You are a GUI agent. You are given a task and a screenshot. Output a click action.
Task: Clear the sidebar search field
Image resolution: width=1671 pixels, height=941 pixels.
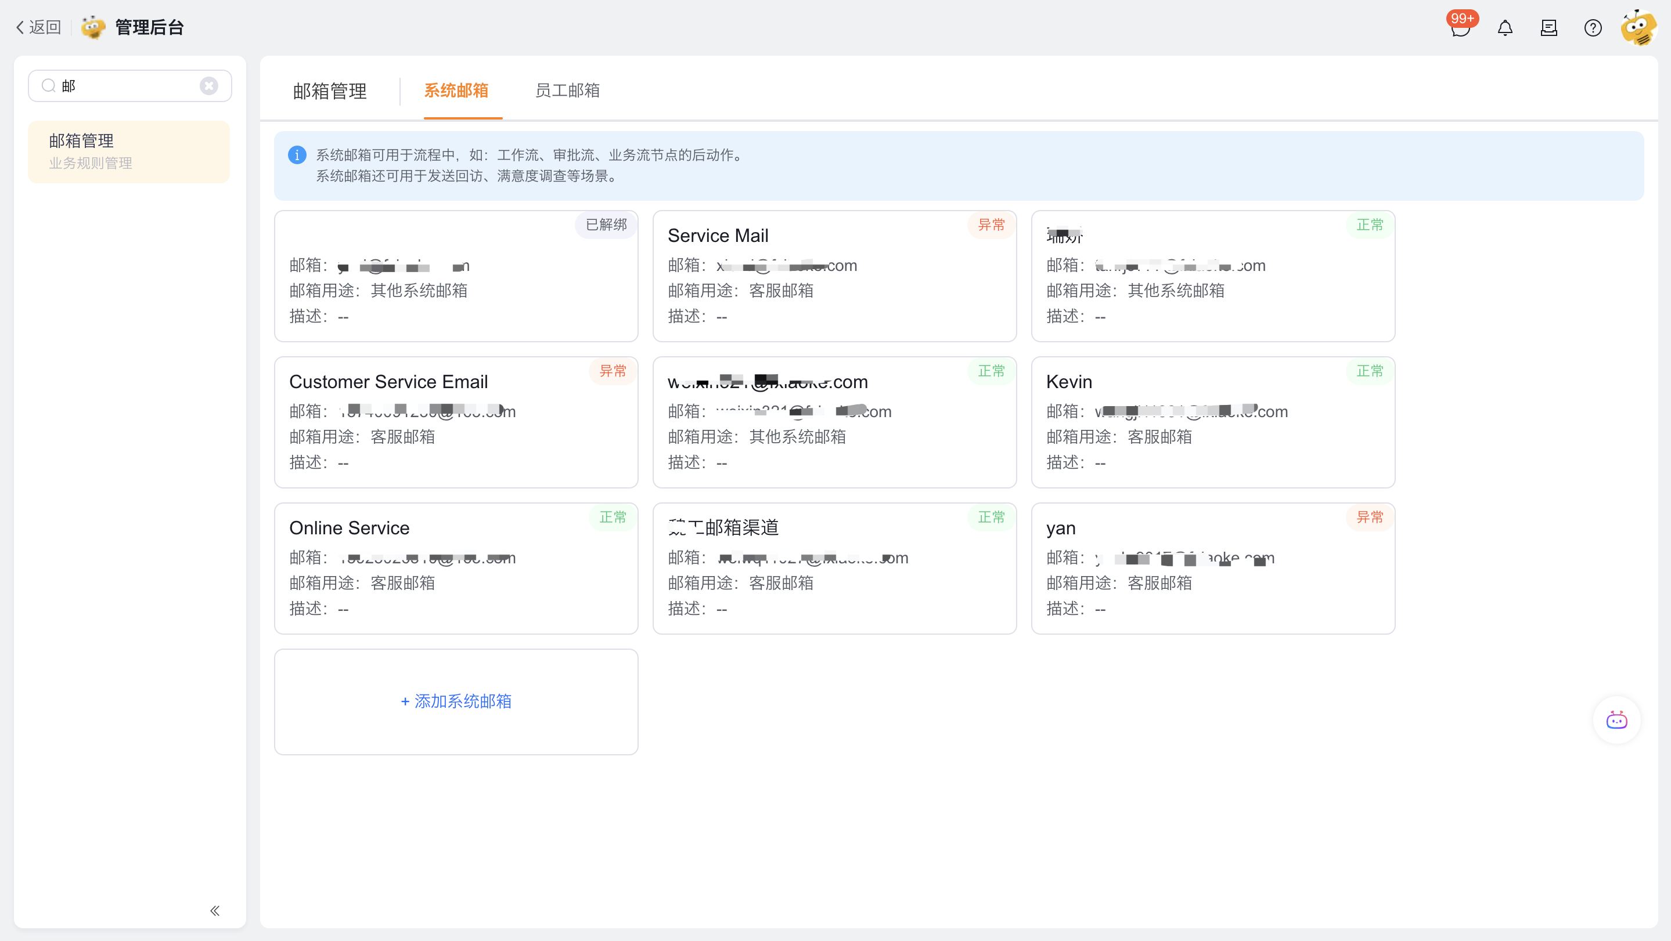(x=209, y=85)
